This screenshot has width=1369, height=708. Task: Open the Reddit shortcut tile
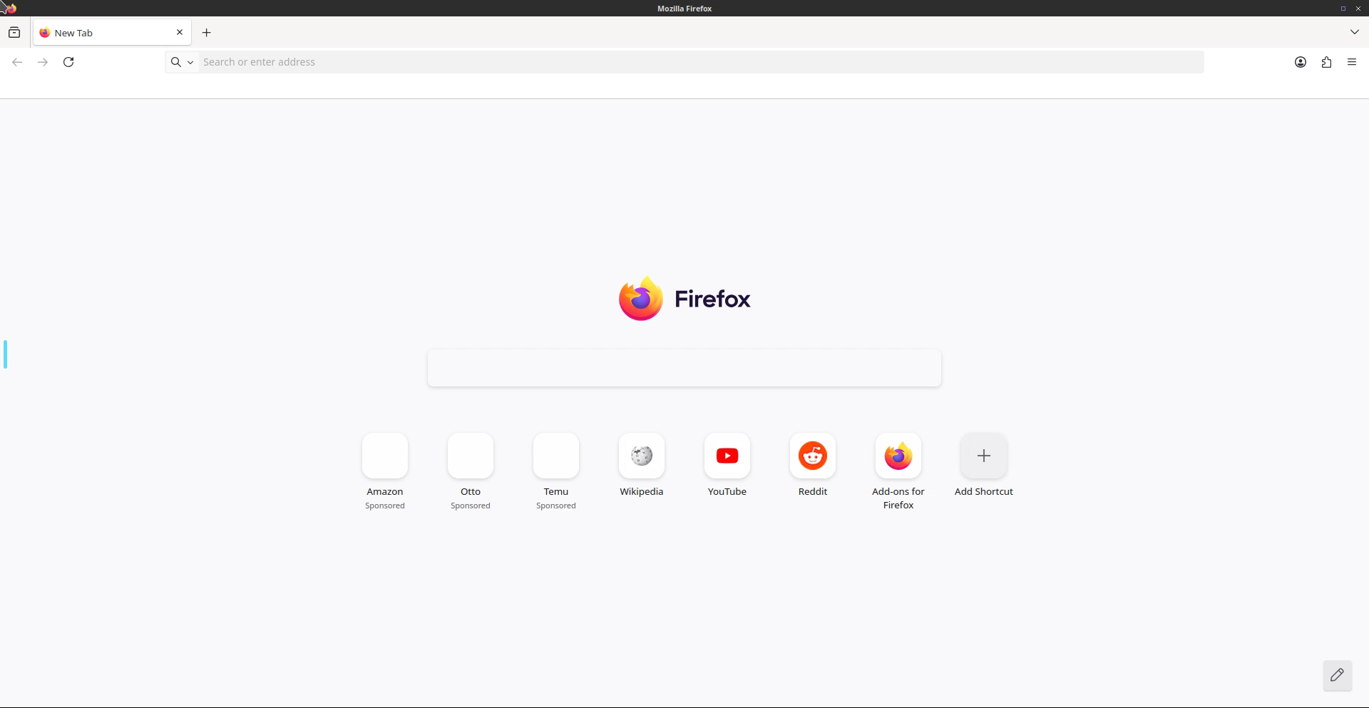point(812,456)
